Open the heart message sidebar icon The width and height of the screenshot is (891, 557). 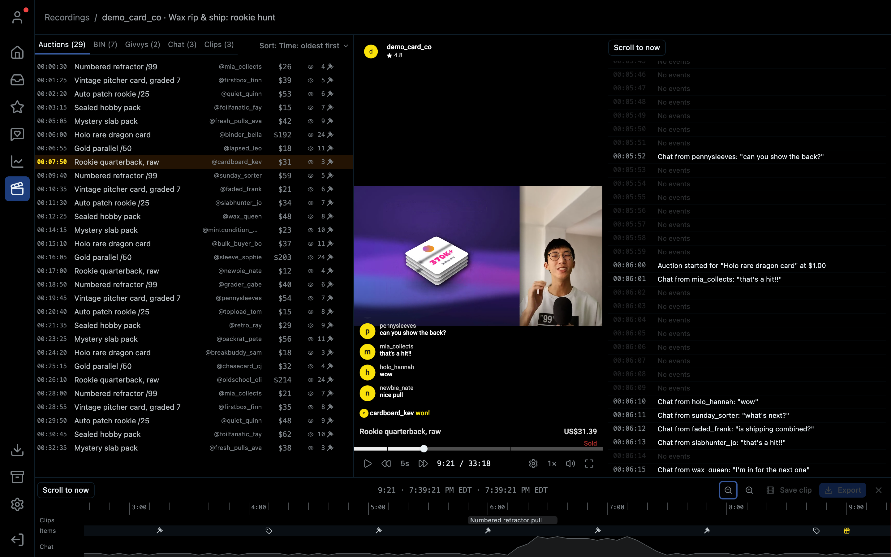click(17, 134)
